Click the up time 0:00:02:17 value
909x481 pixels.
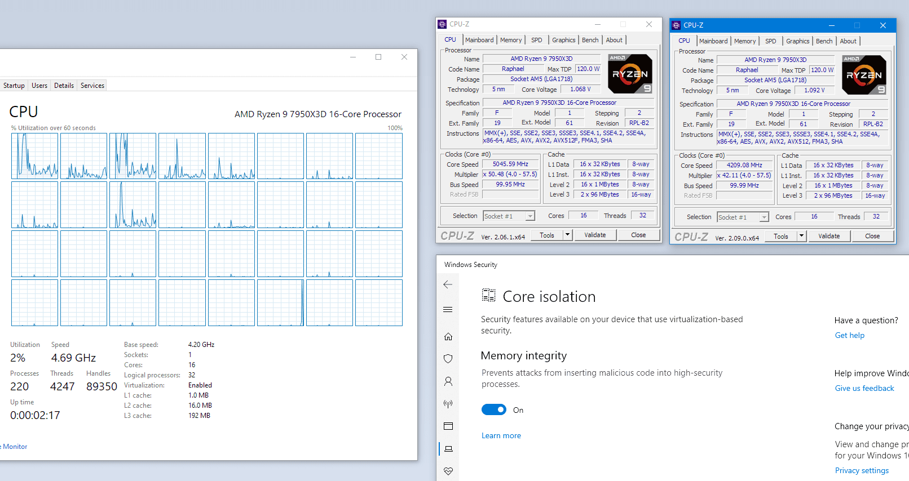[35, 415]
